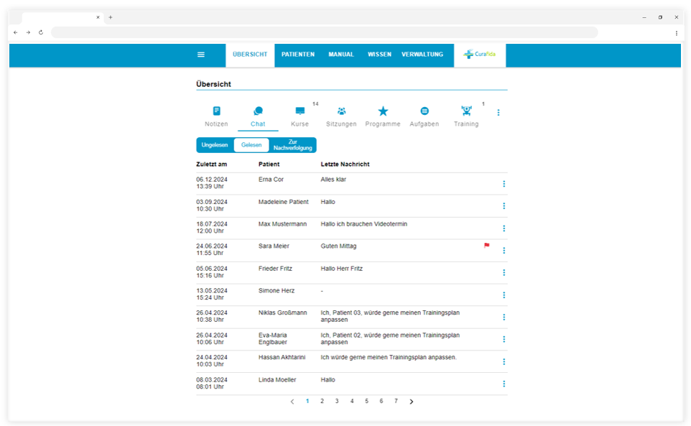Viewport: 691px width, 426px height.
Task: Close the current browser tab
Action: (x=98, y=17)
